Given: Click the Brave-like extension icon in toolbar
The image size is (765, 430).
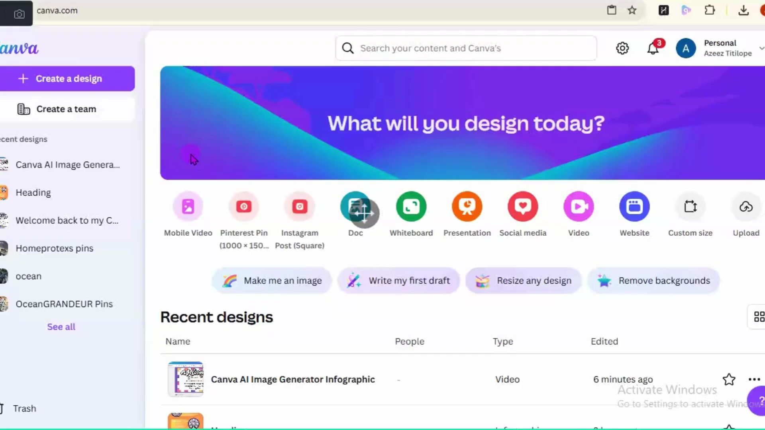Looking at the screenshot, I should [x=663, y=10].
